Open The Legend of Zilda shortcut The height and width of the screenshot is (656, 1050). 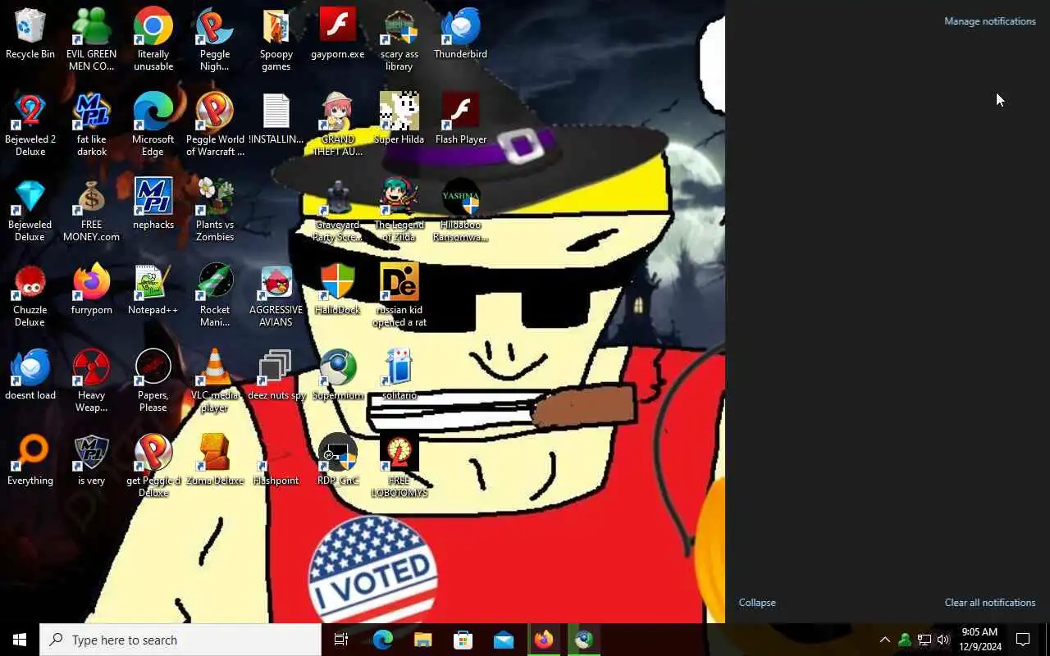point(399,210)
